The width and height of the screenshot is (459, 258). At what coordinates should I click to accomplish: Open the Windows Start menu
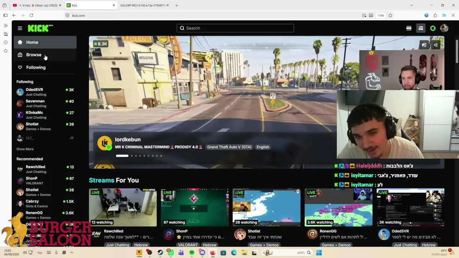click(319, 253)
